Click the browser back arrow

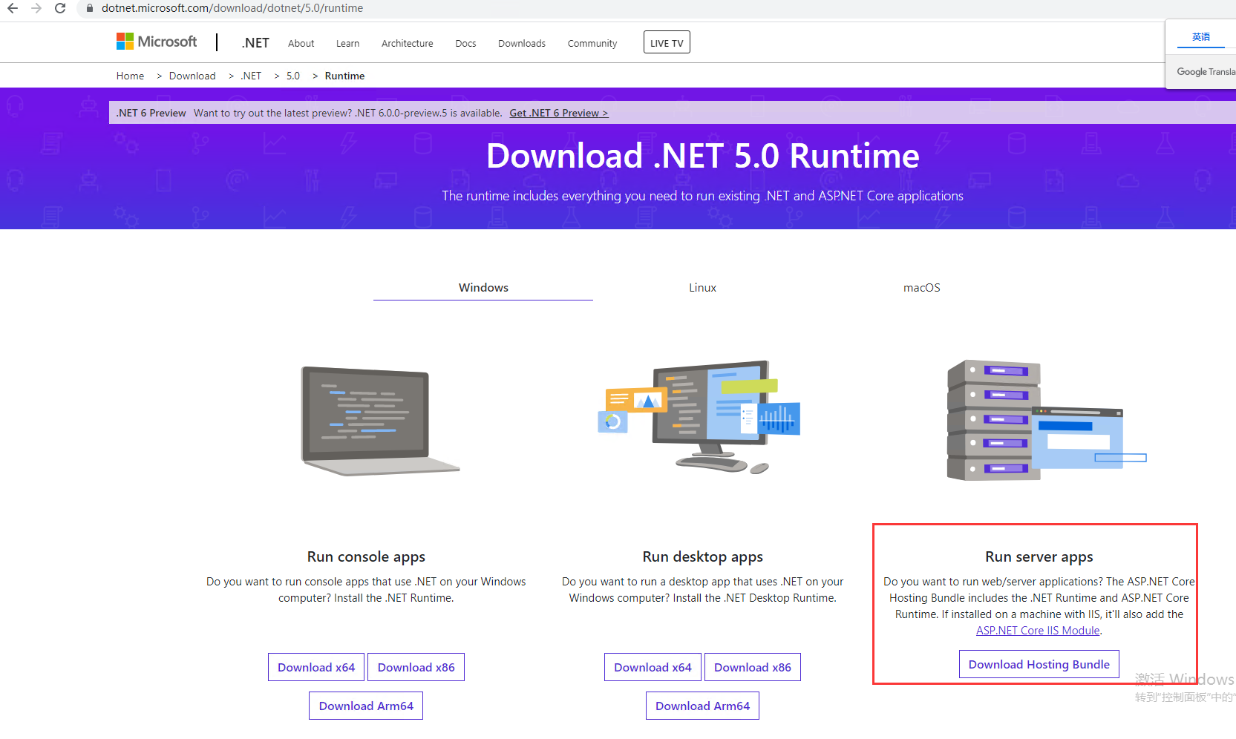click(13, 8)
